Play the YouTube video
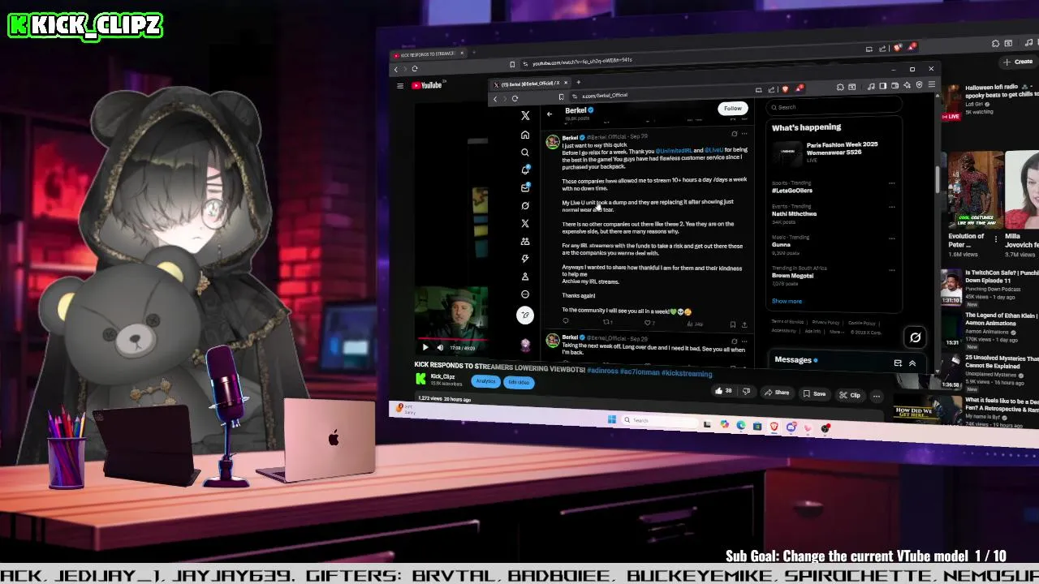Image resolution: width=1039 pixels, height=584 pixels. point(425,347)
